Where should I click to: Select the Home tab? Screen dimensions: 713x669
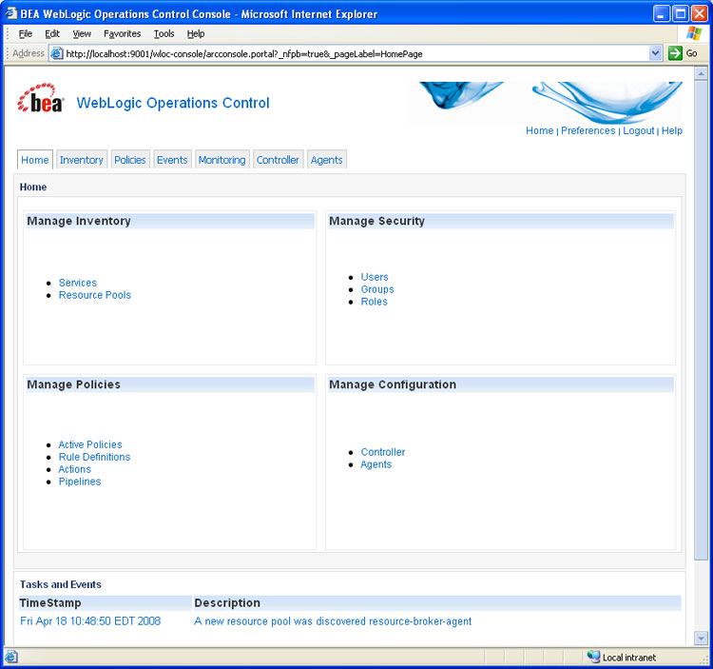(x=35, y=160)
